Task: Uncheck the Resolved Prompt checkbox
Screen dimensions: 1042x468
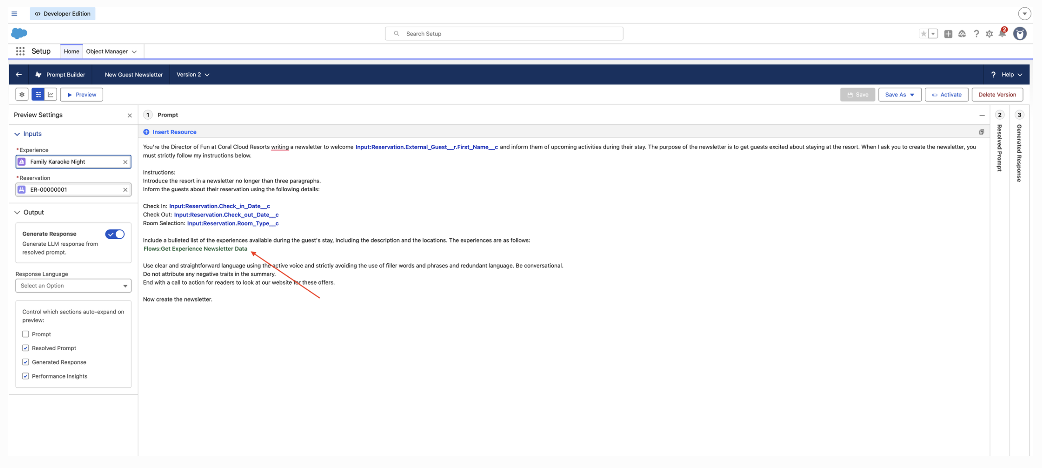Action: 25,348
